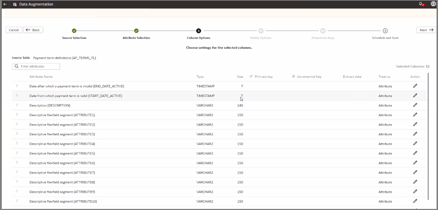This screenshot has height=210, width=438.
Task: Edit ATTRIBUTE7 using its pencil icon
Action: [415, 172]
